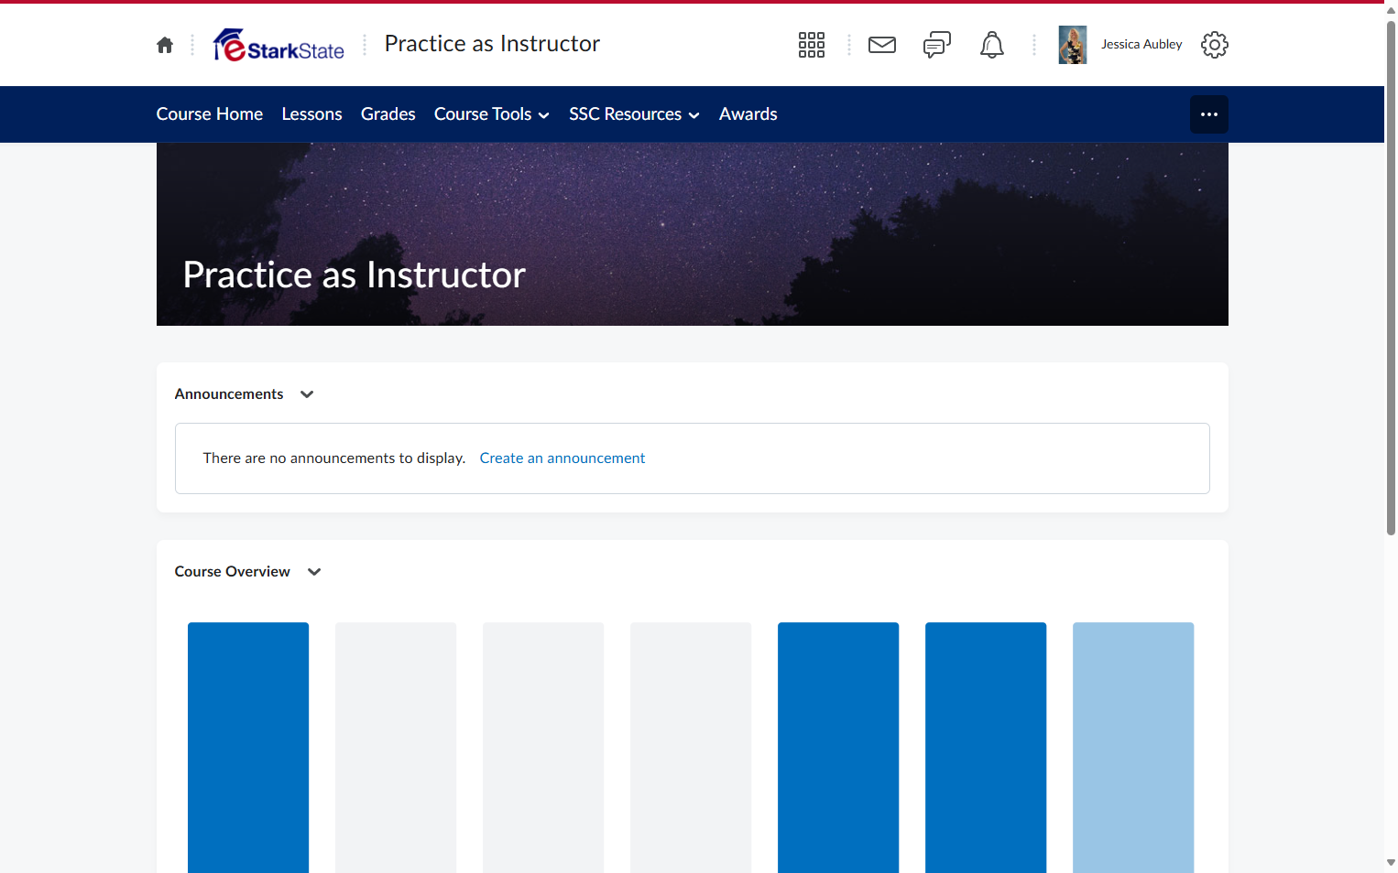This screenshot has height=873, width=1398.
Task: Click the course banner image
Action: click(x=693, y=234)
